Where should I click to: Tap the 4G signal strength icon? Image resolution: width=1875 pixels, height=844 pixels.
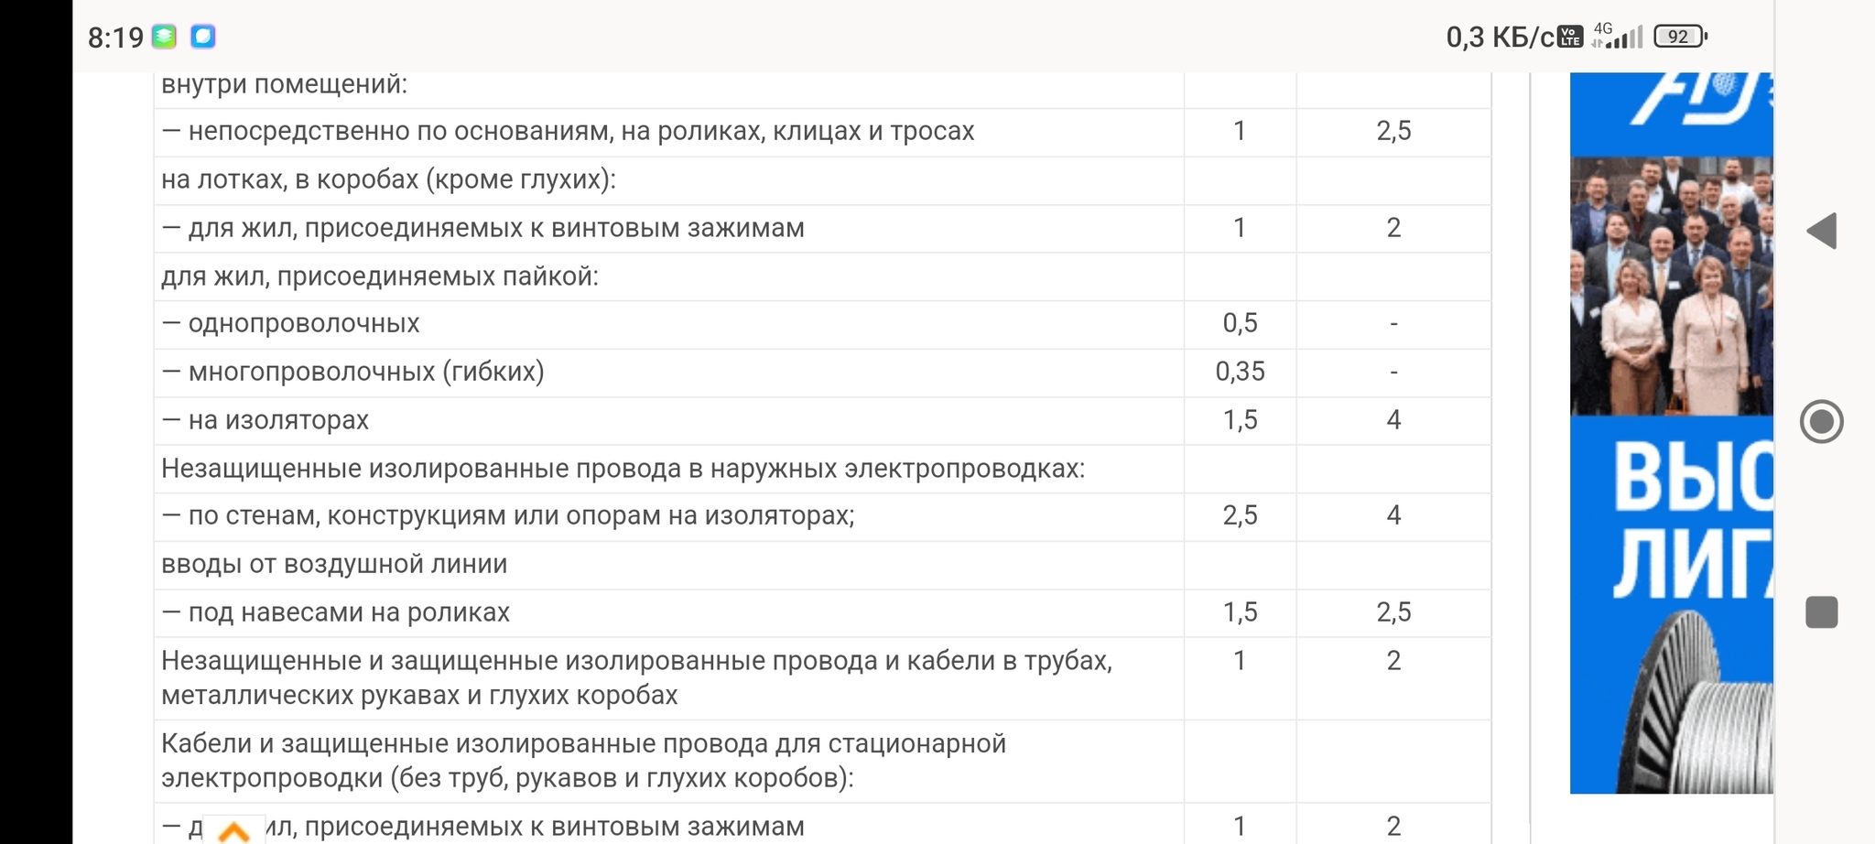pos(1617,36)
